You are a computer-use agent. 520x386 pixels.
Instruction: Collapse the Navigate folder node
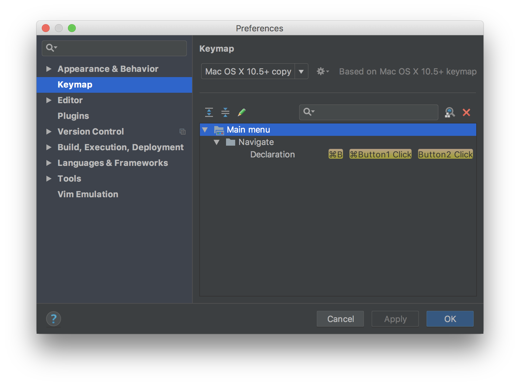pos(217,142)
